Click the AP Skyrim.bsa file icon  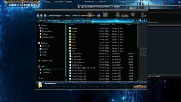[70, 54]
